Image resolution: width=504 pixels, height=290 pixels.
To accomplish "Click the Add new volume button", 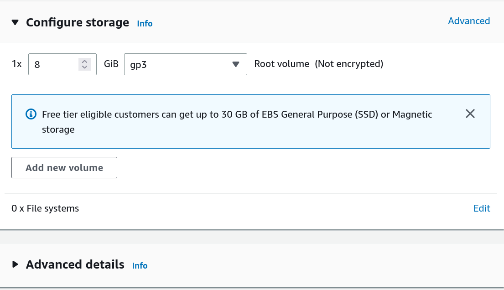I will tap(64, 168).
